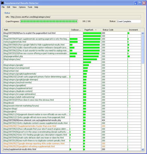Open the Options menu

[x=22, y=7]
